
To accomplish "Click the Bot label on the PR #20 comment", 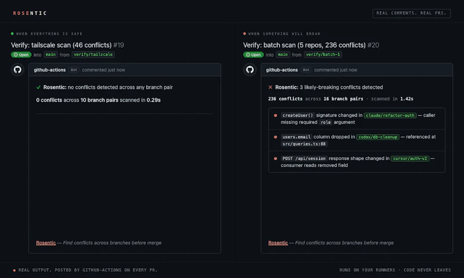I will (306, 70).
